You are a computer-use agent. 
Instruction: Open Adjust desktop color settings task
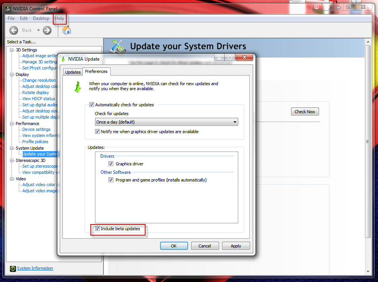pyautogui.click(x=40, y=86)
